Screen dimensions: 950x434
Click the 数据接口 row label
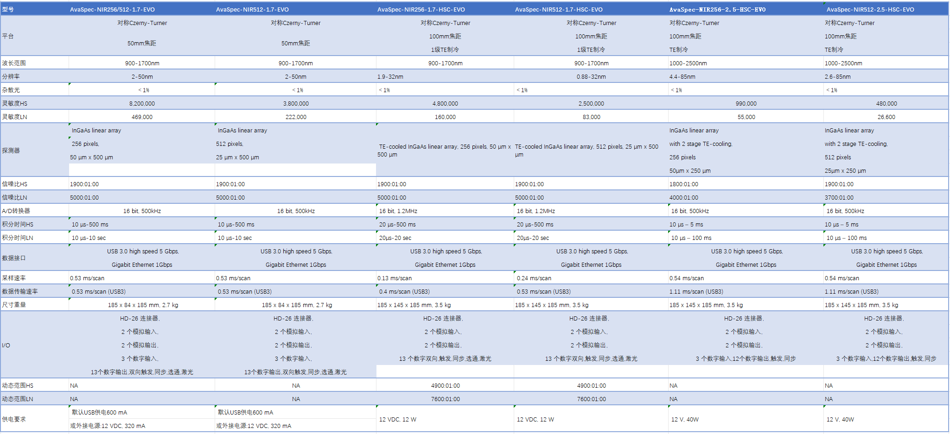click(x=35, y=258)
